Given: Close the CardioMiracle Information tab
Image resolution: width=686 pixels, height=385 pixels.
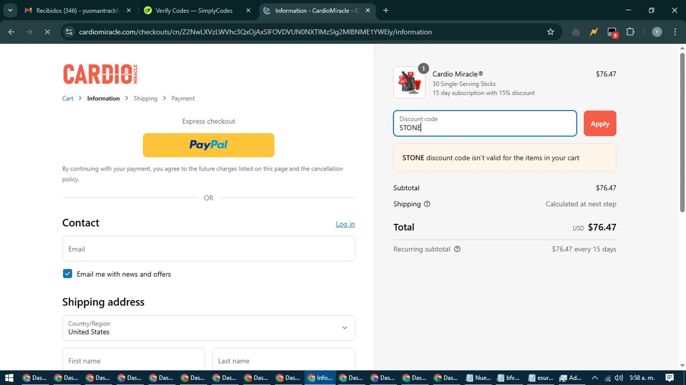Looking at the screenshot, I should coord(368,11).
